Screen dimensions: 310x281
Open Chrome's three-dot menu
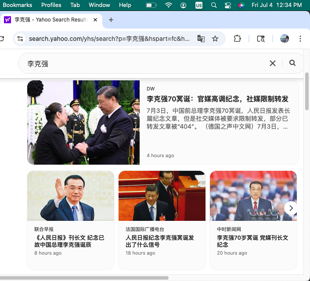point(300,39)
